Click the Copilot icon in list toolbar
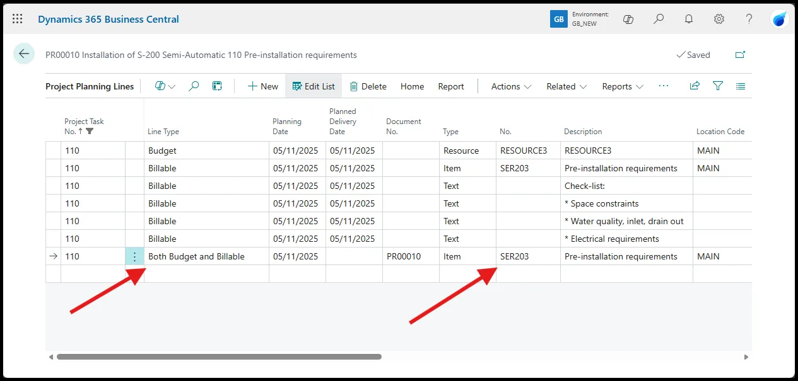Viewport: 798px width, 381px height. (160, 86)
